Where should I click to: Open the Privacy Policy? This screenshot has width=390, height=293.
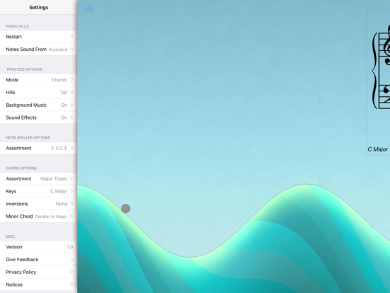pos(39,272)
